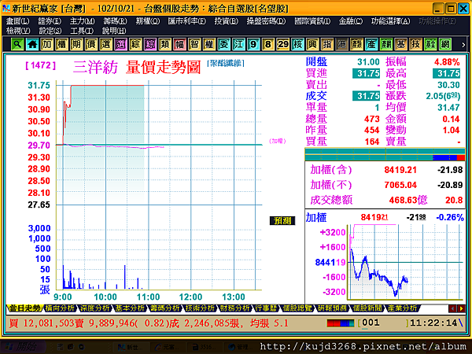Switch to the 產業分析 tab
The image size is (472, 354).
click(x=402, y=308)
